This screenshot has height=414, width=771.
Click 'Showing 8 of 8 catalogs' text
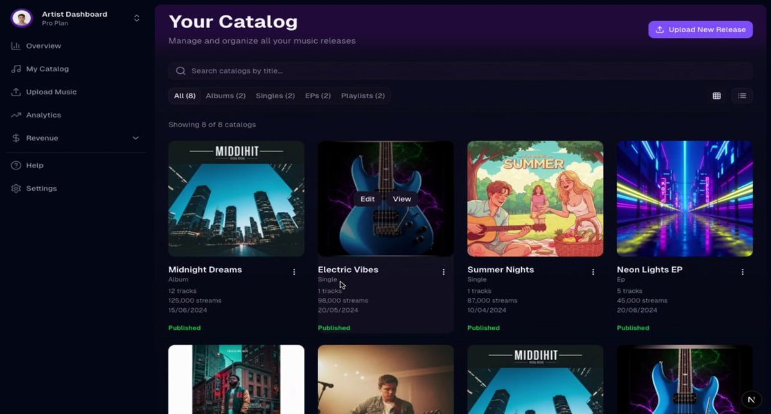[x=212, y=125]
